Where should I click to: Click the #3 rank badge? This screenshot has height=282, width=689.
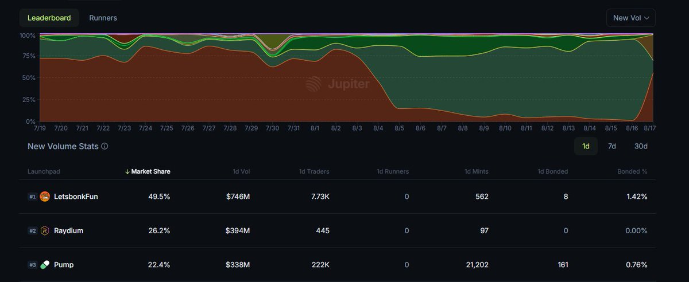pyautogui.click(x=33, y=265)
